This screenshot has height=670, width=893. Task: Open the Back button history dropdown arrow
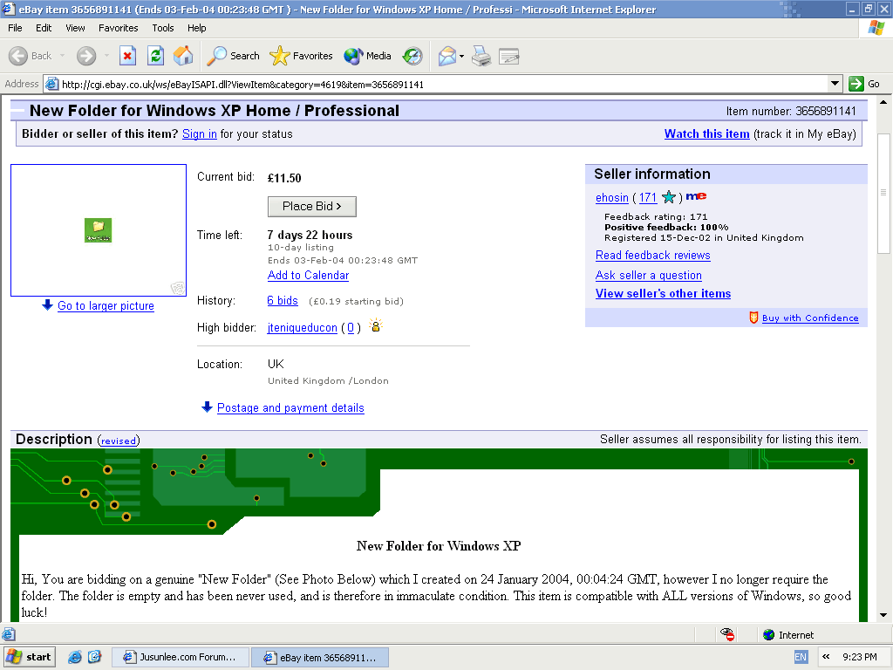pos(62,56)
